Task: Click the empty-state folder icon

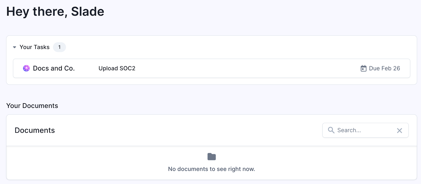Action: [212, 157]
